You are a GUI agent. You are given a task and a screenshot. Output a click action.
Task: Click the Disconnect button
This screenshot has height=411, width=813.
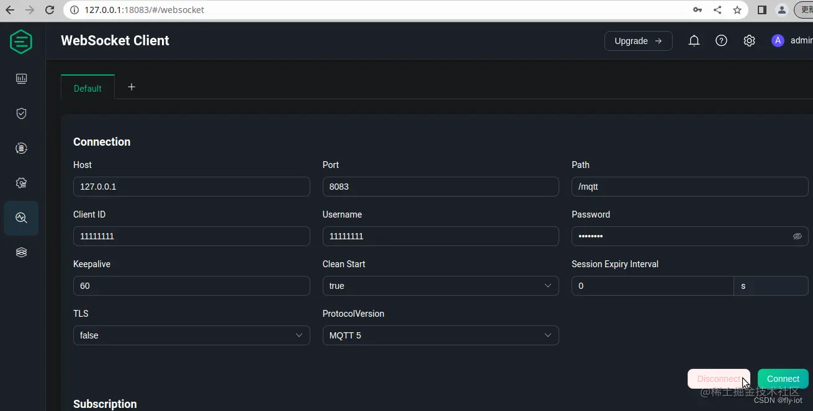point(719,379)
